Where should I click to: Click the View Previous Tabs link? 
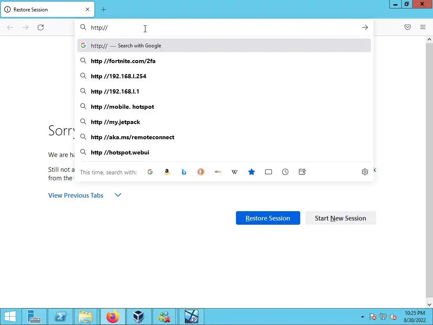click(76, 196)
